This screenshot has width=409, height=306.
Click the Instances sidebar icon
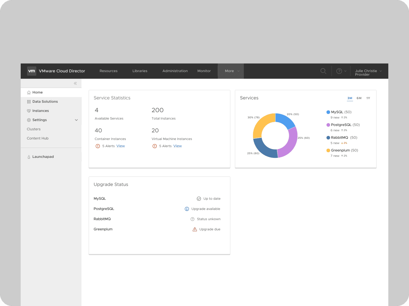[x=29, y=111]
